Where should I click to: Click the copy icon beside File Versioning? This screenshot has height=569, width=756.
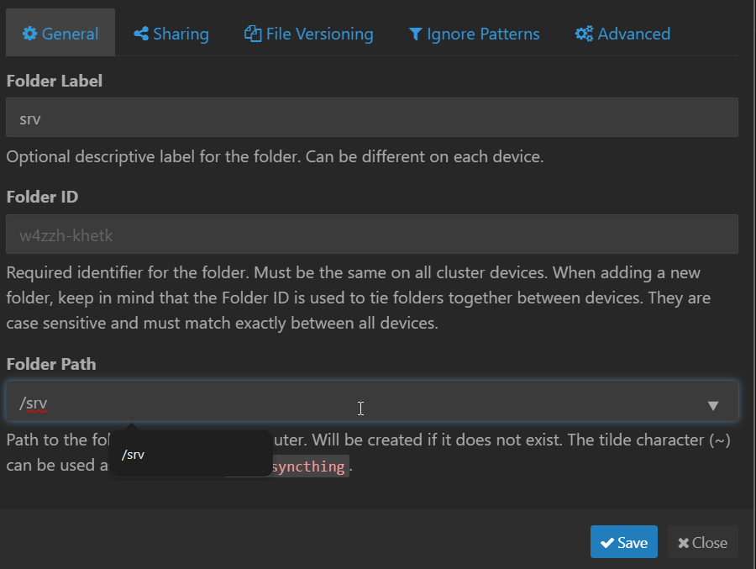pos(253,34)
